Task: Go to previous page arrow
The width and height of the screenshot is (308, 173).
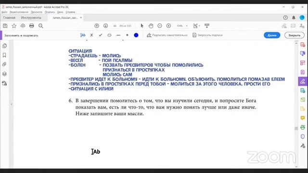Action: click(x=97, y=25)
